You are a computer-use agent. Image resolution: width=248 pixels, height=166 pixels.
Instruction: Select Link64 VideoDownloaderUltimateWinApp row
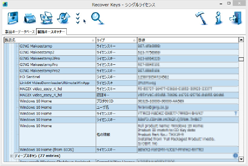point(129,83)
